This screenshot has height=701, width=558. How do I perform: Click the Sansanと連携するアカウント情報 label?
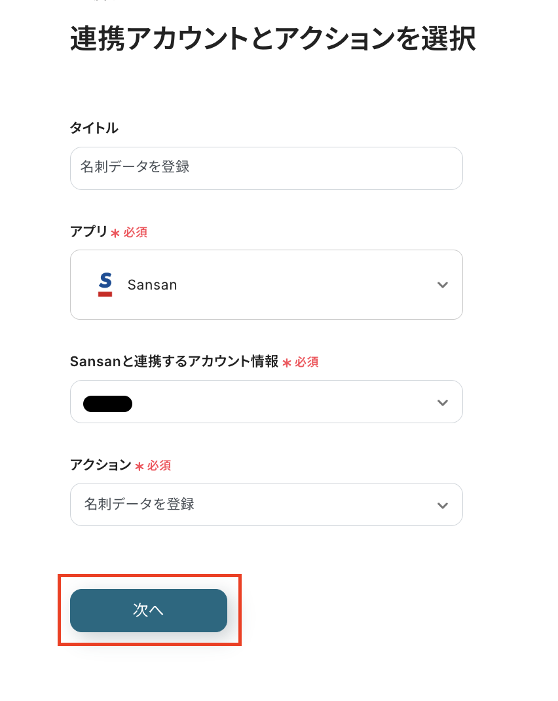[174, 362]
